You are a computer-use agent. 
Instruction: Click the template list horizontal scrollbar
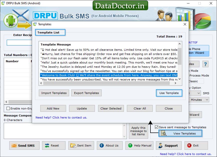tap(106, 83)
